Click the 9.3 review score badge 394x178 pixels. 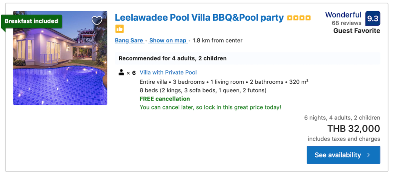[372, 18]
